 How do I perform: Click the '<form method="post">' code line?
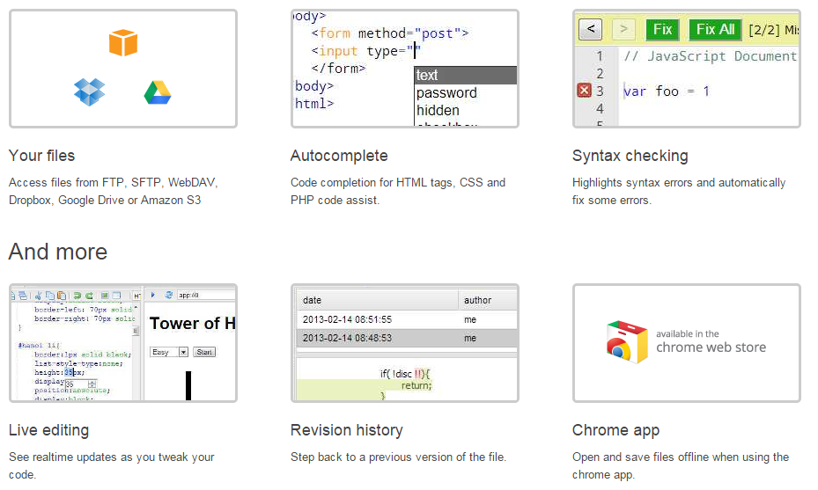click(390, 33)
